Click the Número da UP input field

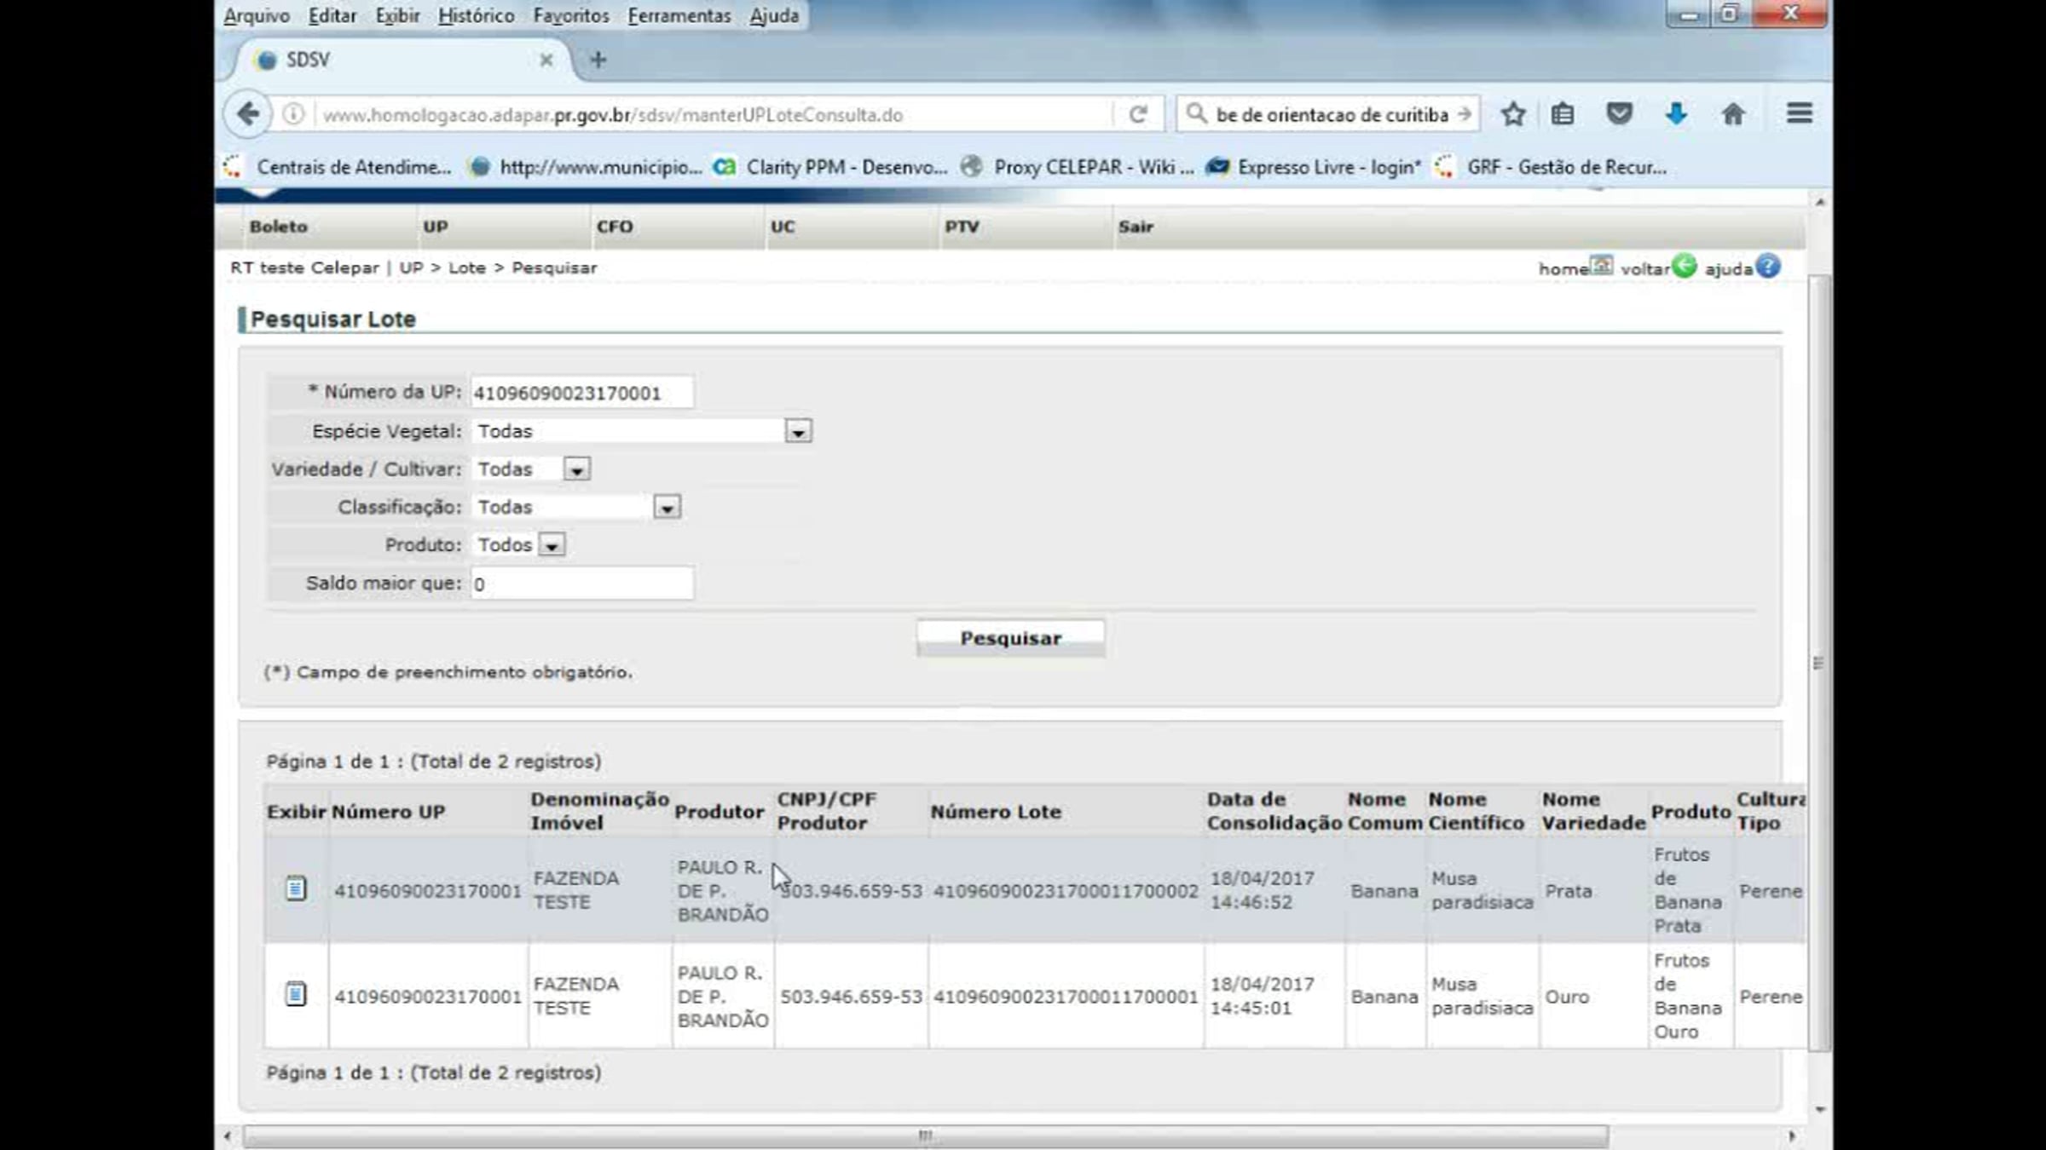582,393
